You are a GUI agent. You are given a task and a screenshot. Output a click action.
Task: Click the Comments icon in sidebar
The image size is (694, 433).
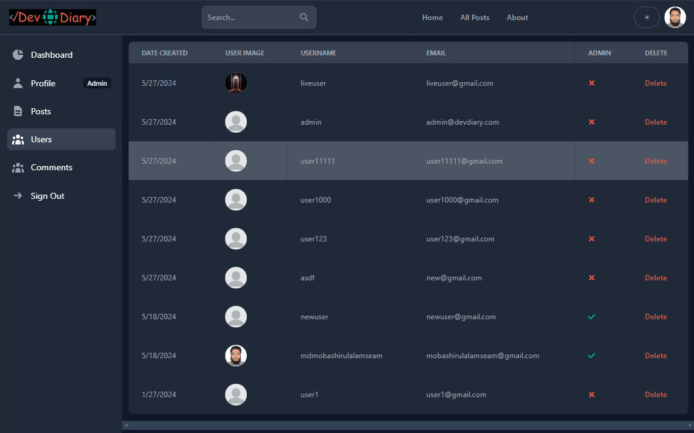(18, 167)
